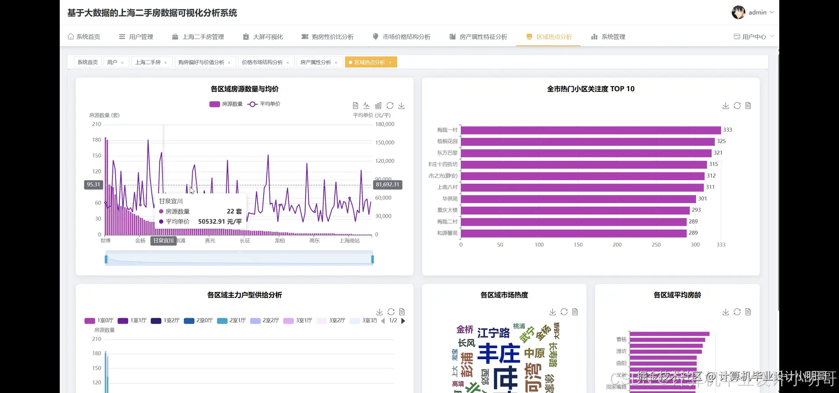Click the right handle of the zoom slider

point(372,259)
